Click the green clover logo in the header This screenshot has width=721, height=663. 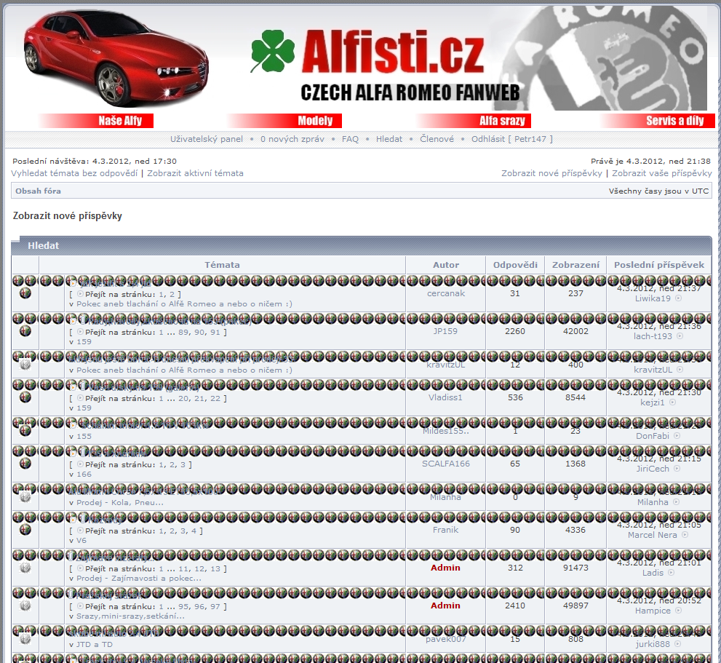[x=273, y=52]
